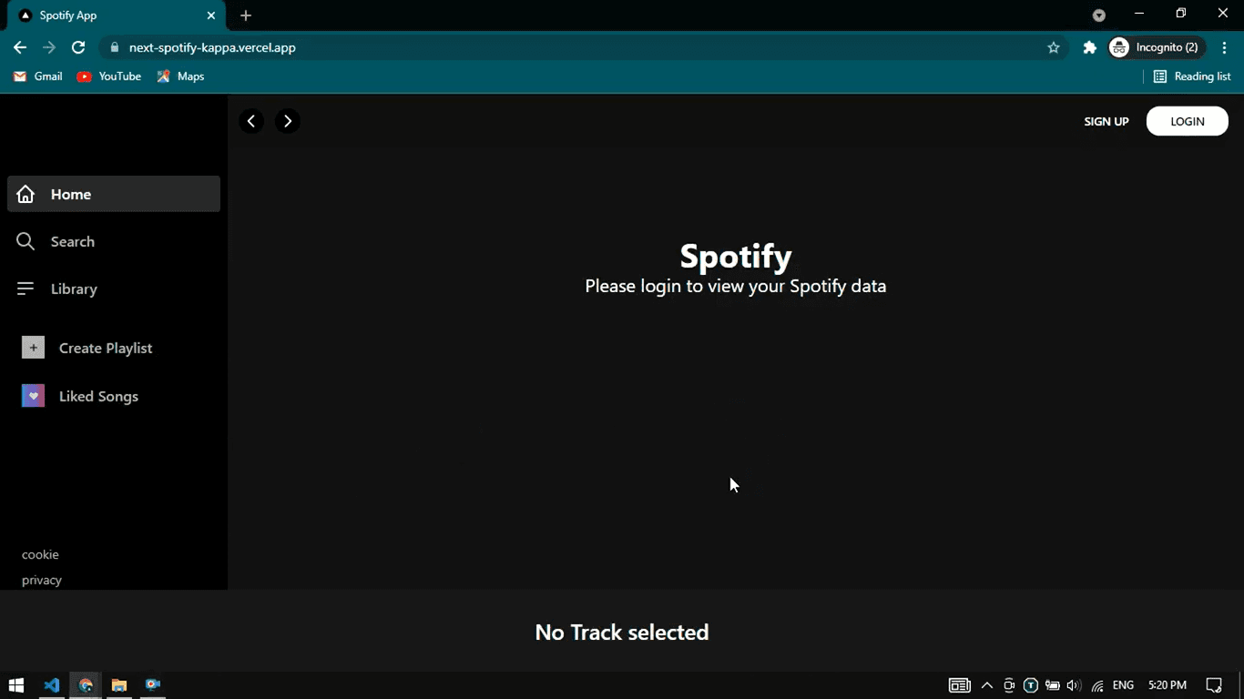Open a new browser tab
Screen dimensions: 1244x699
tap(246, 15)
